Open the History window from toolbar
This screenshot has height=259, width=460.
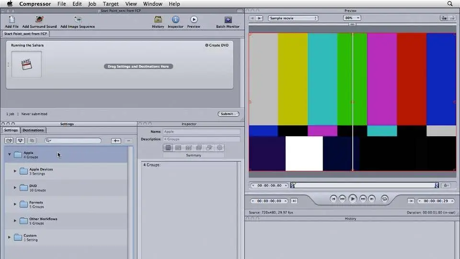[158, 22]
